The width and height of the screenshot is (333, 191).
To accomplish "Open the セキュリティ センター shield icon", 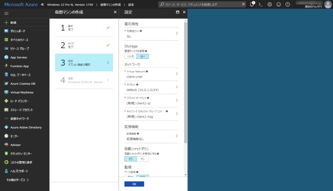I will tap(7, 153).
